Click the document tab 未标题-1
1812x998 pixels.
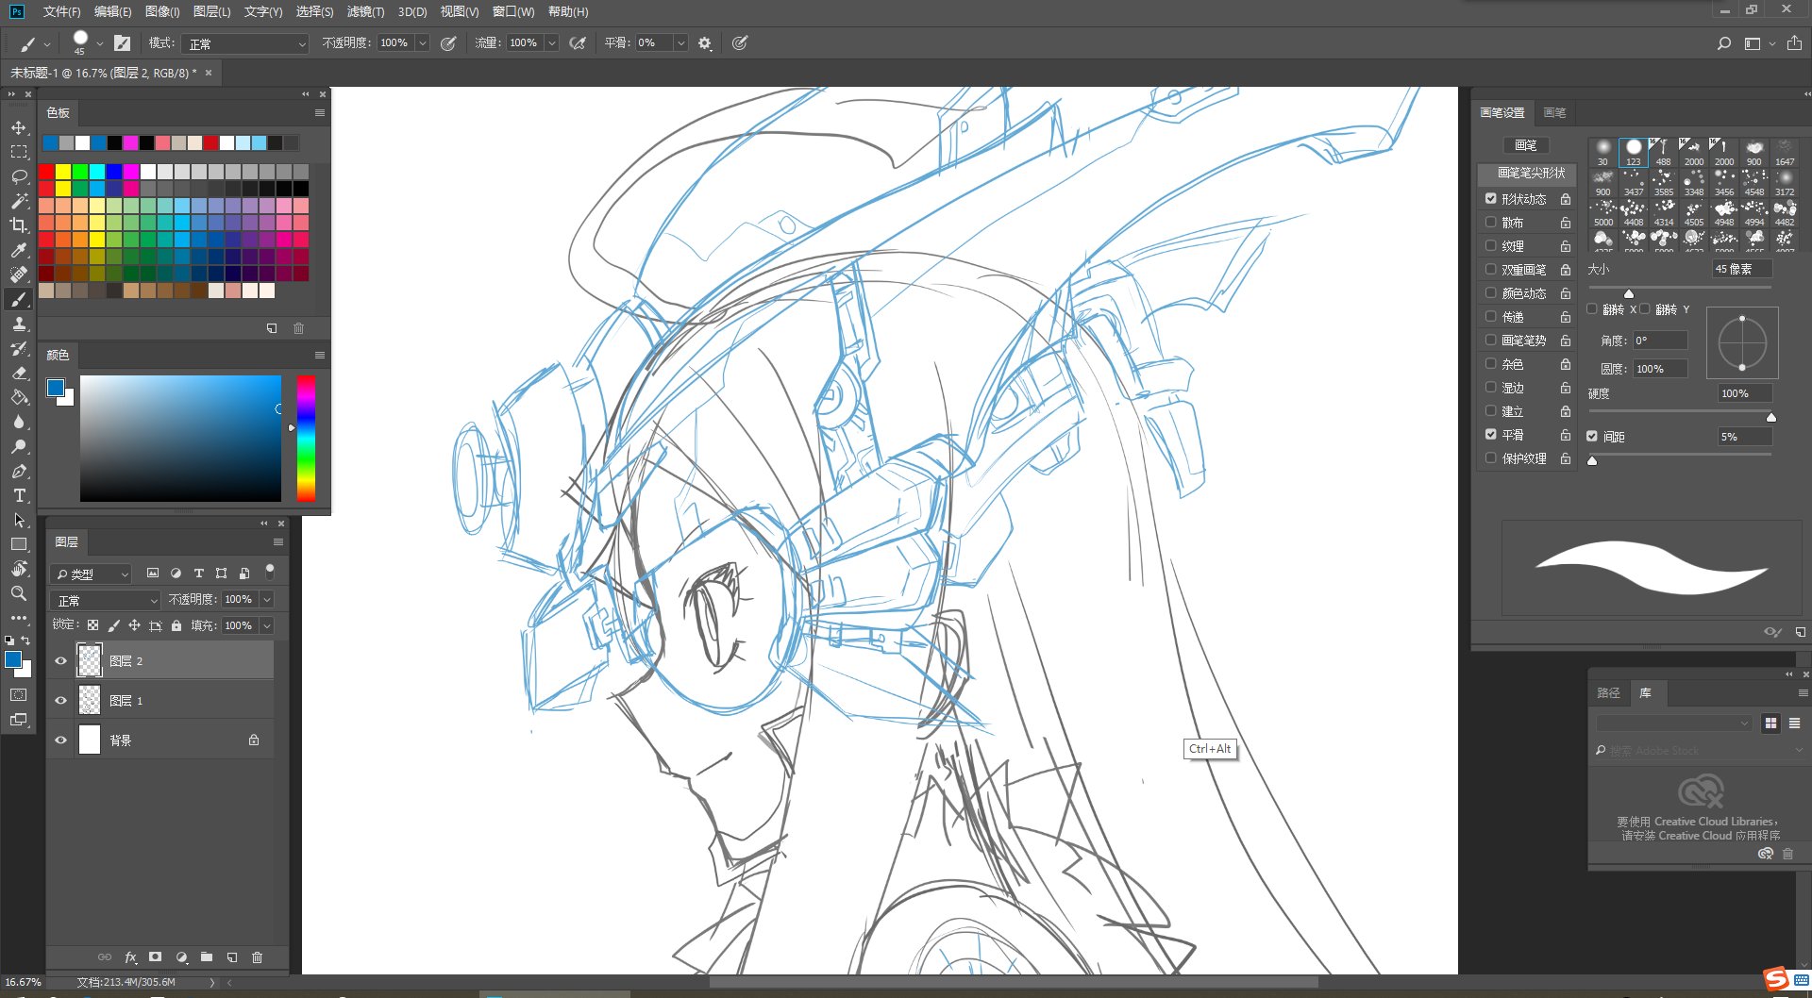point(104,74)
